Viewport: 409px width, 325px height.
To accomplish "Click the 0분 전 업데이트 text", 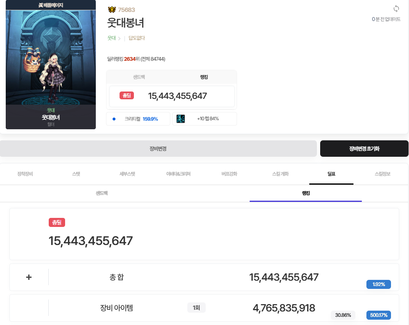I will coord(386,19).
